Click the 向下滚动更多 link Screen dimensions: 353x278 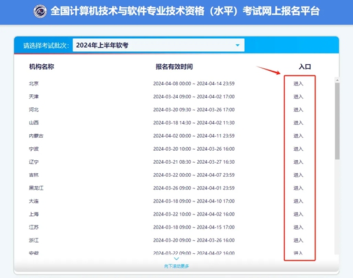point(176,266)
